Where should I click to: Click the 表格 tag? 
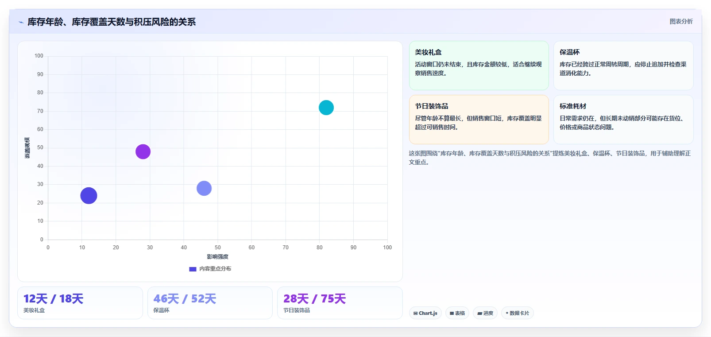(x=457, y=313)
